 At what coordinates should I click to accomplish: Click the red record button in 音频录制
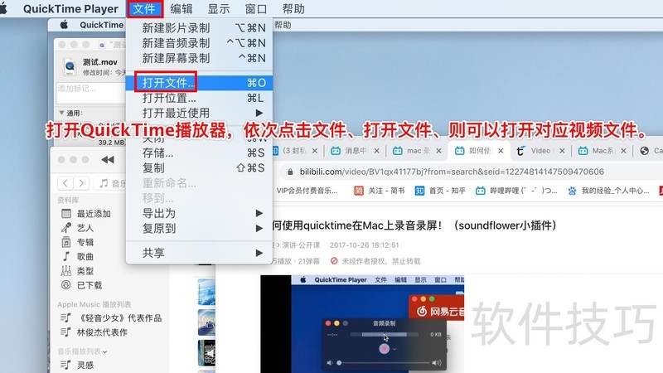click(x=384, y=349)
